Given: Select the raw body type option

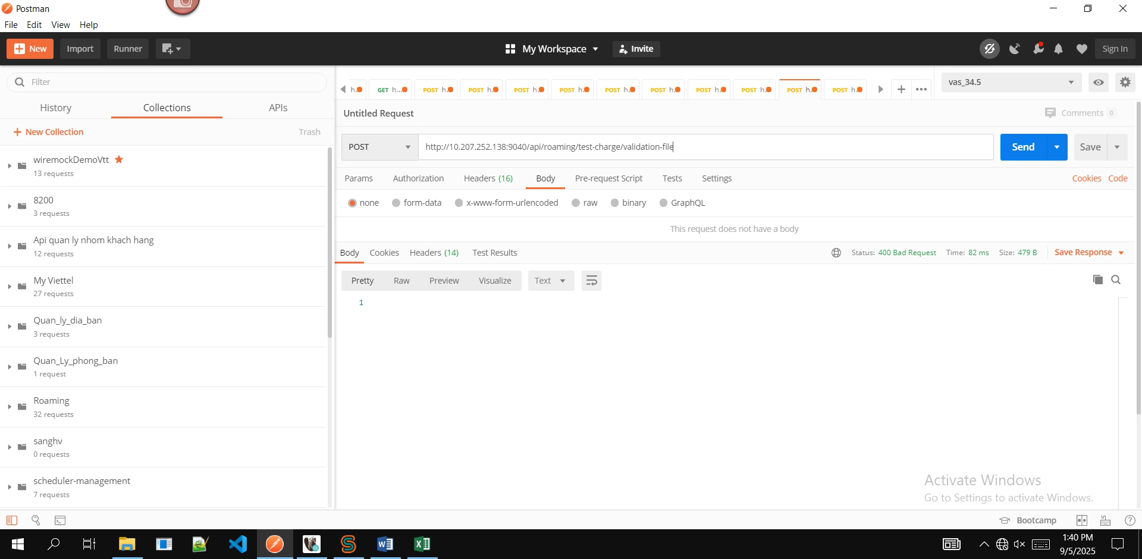Looking at the screenshot, I should (x=576, y=203).
